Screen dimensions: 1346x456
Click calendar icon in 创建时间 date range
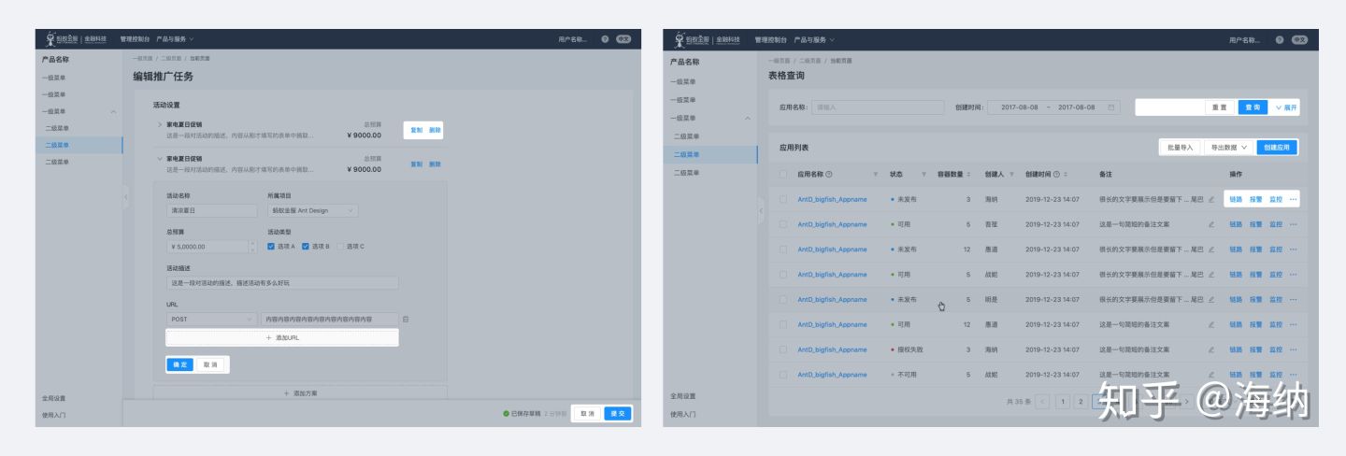[x=1111, y=107]
